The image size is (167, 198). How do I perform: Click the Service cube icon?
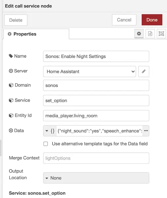point(11,100)
